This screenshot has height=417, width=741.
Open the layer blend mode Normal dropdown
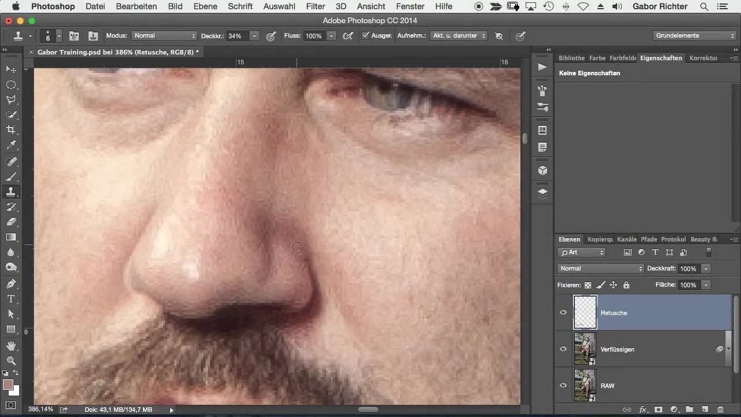coord(601,269)
